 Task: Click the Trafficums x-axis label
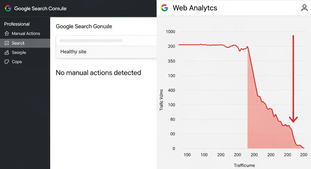[x=244, y=165]
